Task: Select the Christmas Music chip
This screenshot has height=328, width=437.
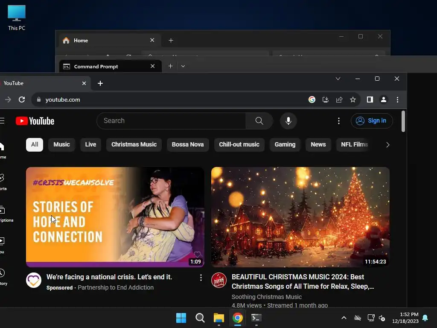Action: (x=134, y=144)
